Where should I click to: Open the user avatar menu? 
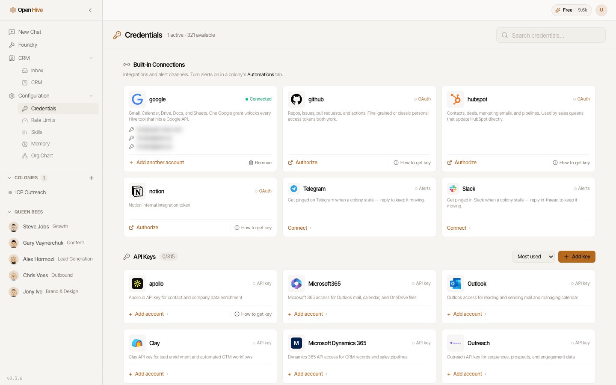[601, 10]
